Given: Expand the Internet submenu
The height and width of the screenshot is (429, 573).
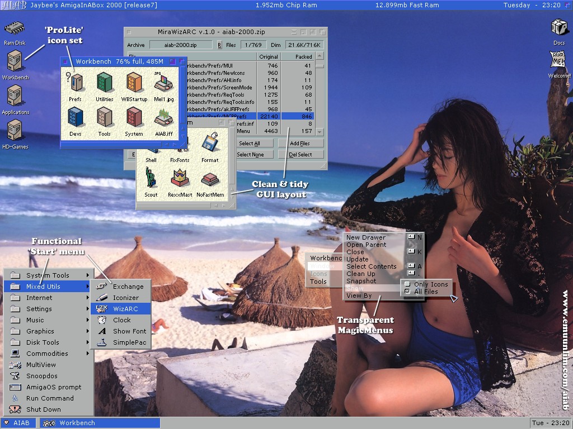Looking at the screenshot, I should coord(49,298).
